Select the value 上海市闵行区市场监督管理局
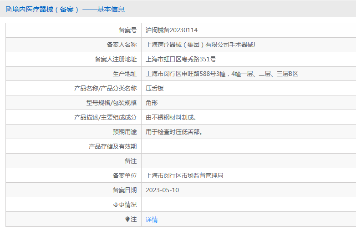This screenshot has height=230, width=356. (x=184, y=175)
